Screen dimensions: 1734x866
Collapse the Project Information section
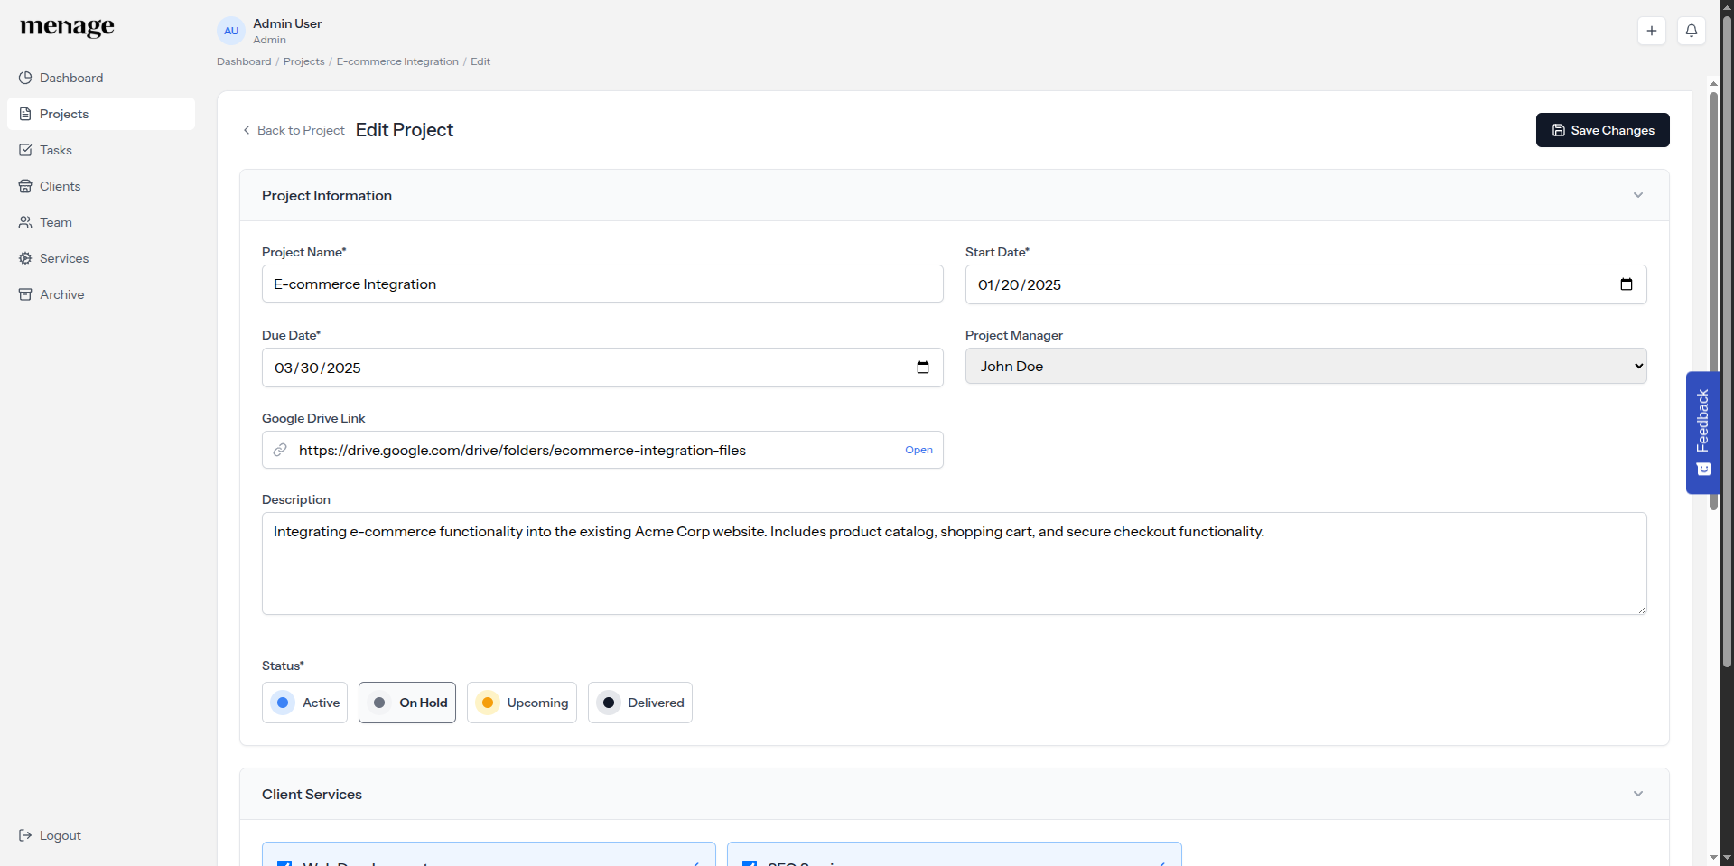click(1637, 195)
